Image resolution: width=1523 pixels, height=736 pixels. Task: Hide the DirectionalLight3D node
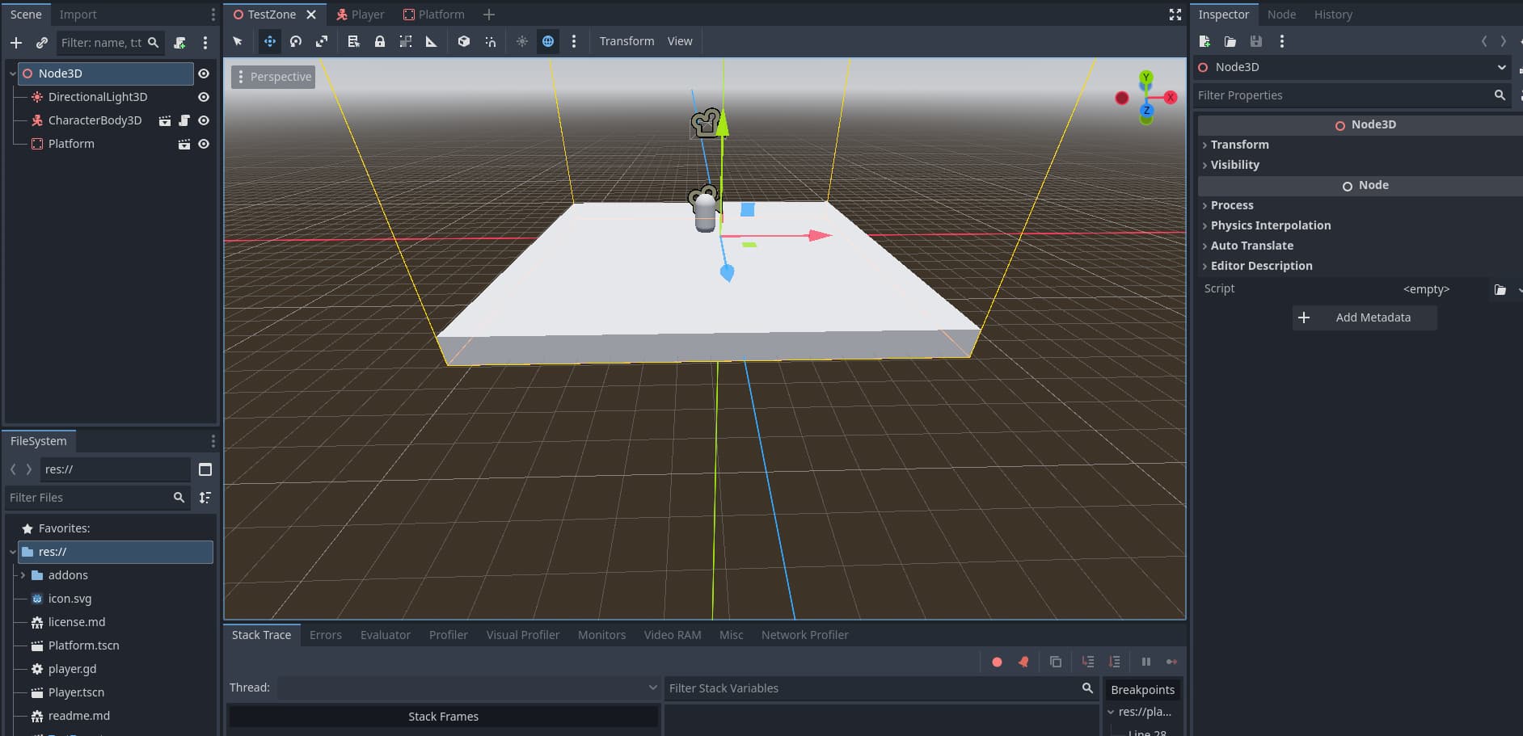tap(204, 97)
